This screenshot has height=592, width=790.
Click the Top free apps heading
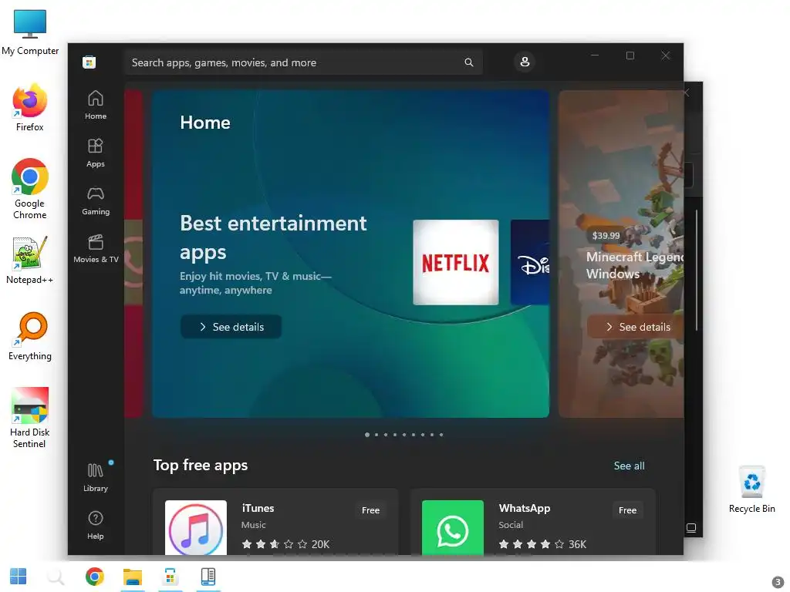coord(201,465)
